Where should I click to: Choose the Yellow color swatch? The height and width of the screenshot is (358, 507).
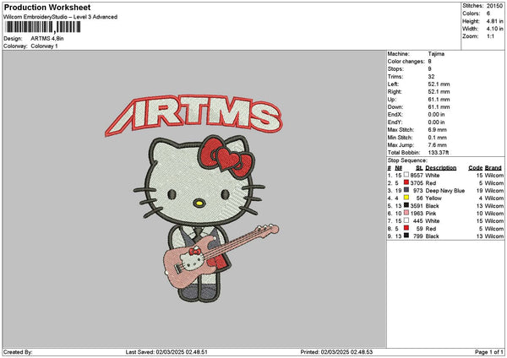tap(406, 198)
